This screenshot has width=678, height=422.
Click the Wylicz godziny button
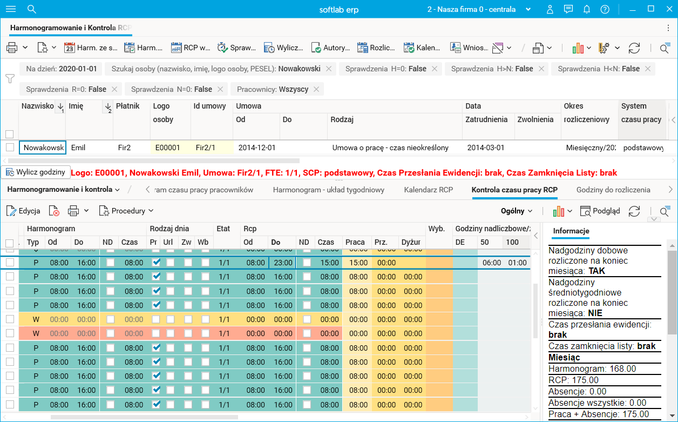pos(36,172)
